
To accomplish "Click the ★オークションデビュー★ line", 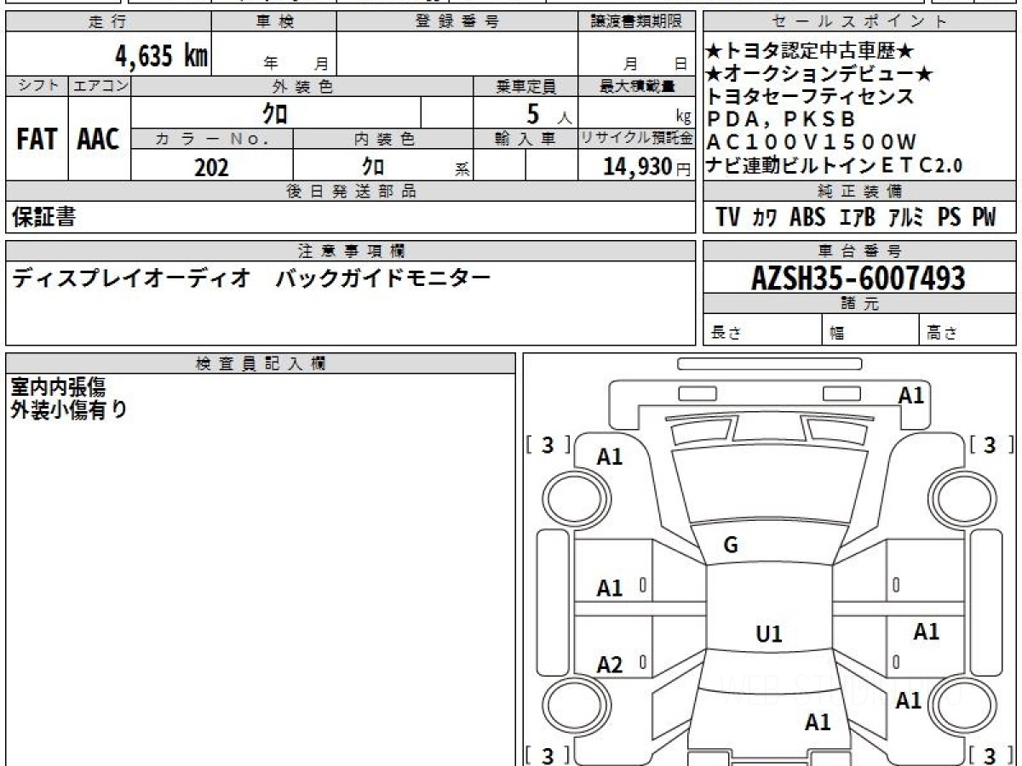I will pyautogui.click(x=820, y=75).
